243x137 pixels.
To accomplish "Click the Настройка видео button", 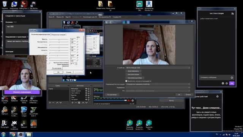I will coord(133,75).
